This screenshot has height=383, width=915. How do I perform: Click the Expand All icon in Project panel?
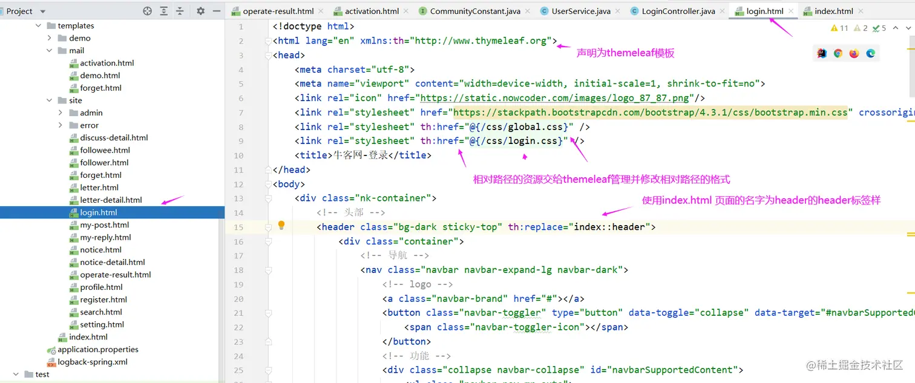pos(164,11)
